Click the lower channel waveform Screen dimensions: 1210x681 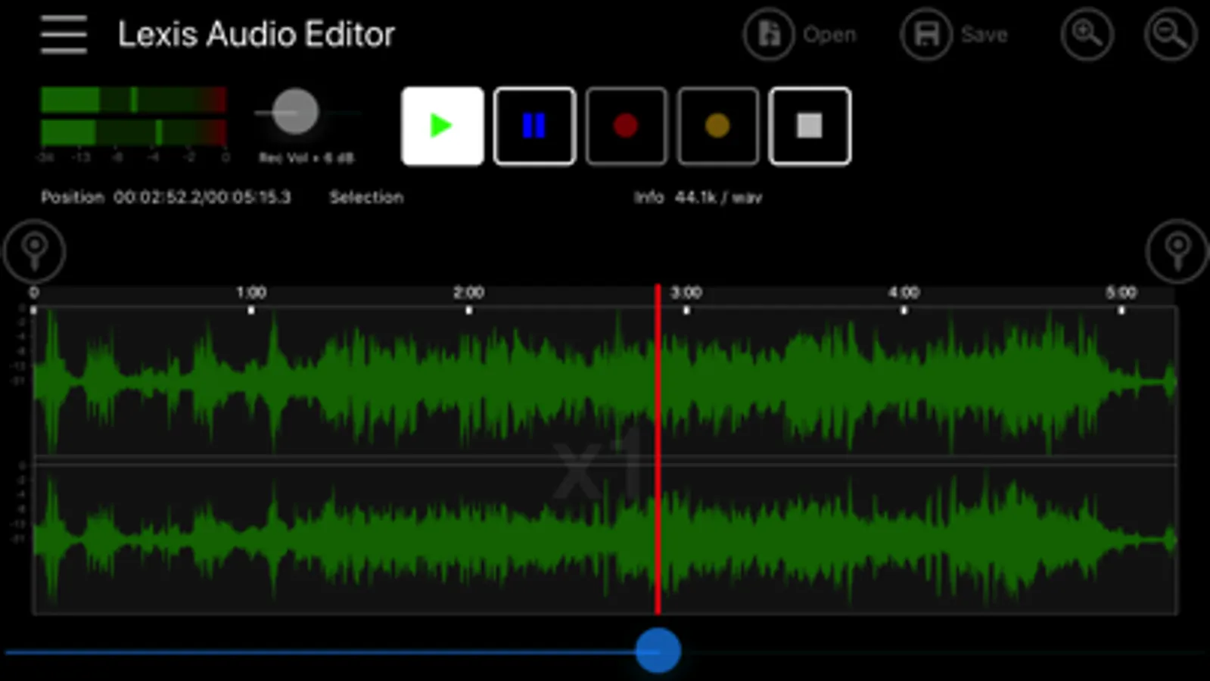click(604, 539)
